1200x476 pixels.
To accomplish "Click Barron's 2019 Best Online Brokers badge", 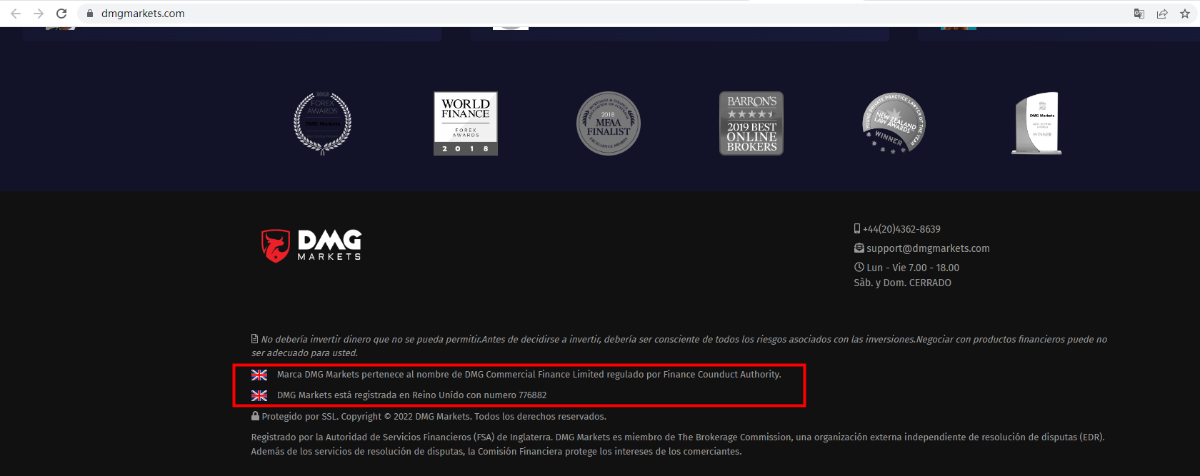I will point(751,123).
